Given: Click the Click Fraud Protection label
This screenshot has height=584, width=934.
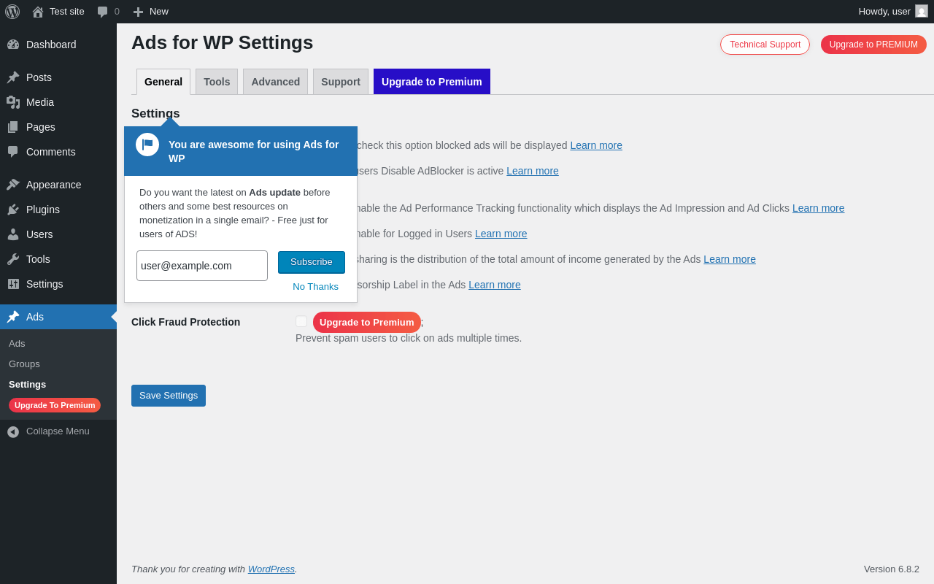Looking at the screenshot, I should point(185,322).
